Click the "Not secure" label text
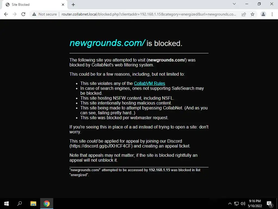Image resolution: width=278 pixels, height=209 pixels. point(48,14)
